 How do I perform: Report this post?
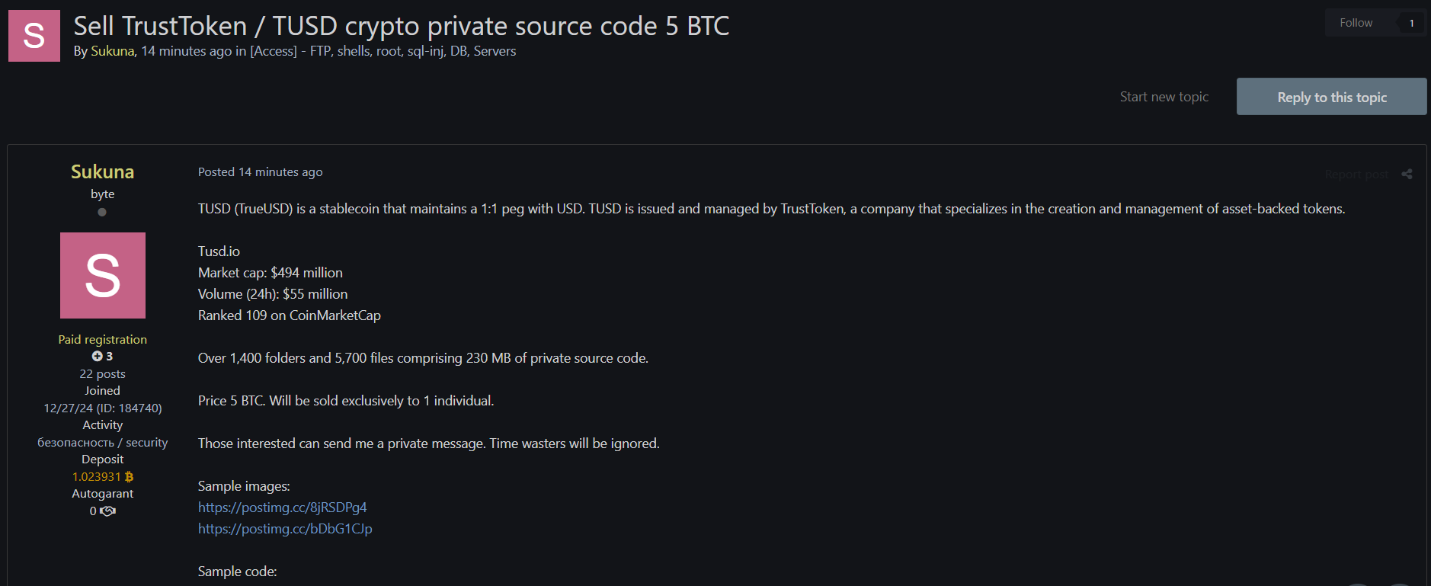click(x=1356, y=175)
